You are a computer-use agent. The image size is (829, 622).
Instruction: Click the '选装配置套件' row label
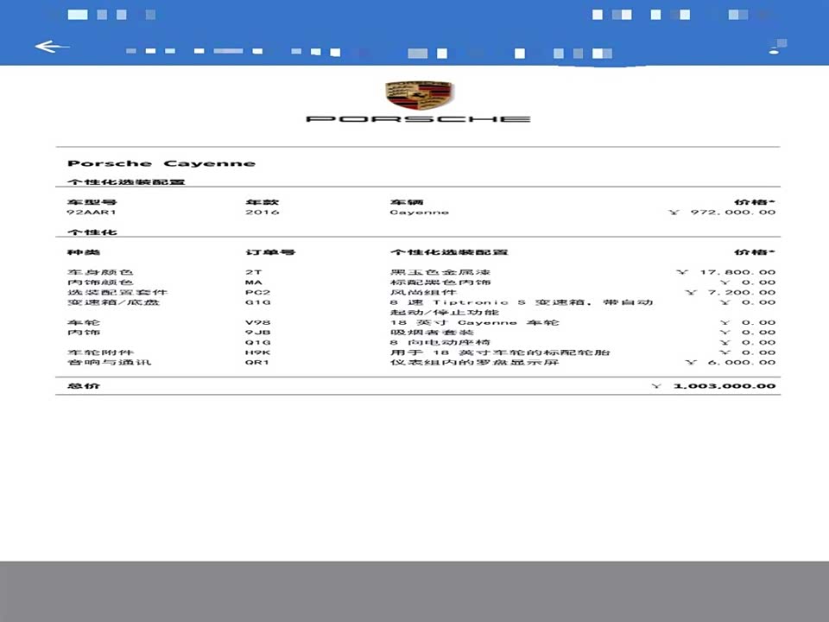(x=117, y=292)
